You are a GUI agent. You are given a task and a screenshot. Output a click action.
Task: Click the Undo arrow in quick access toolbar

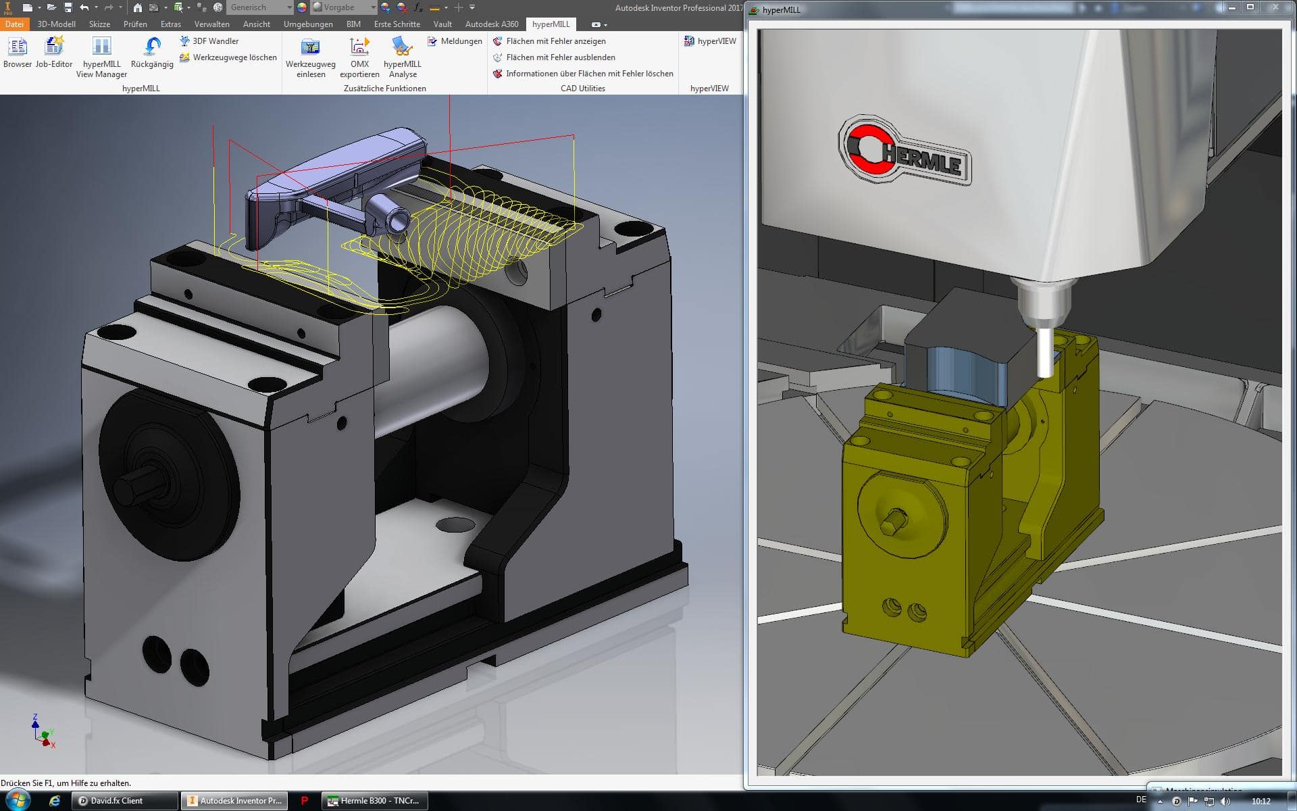[x=84, y=7]
